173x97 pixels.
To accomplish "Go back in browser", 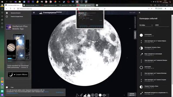I will (6, 9).
